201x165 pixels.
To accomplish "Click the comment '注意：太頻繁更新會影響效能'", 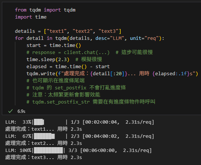I will [x=63, y=95].
